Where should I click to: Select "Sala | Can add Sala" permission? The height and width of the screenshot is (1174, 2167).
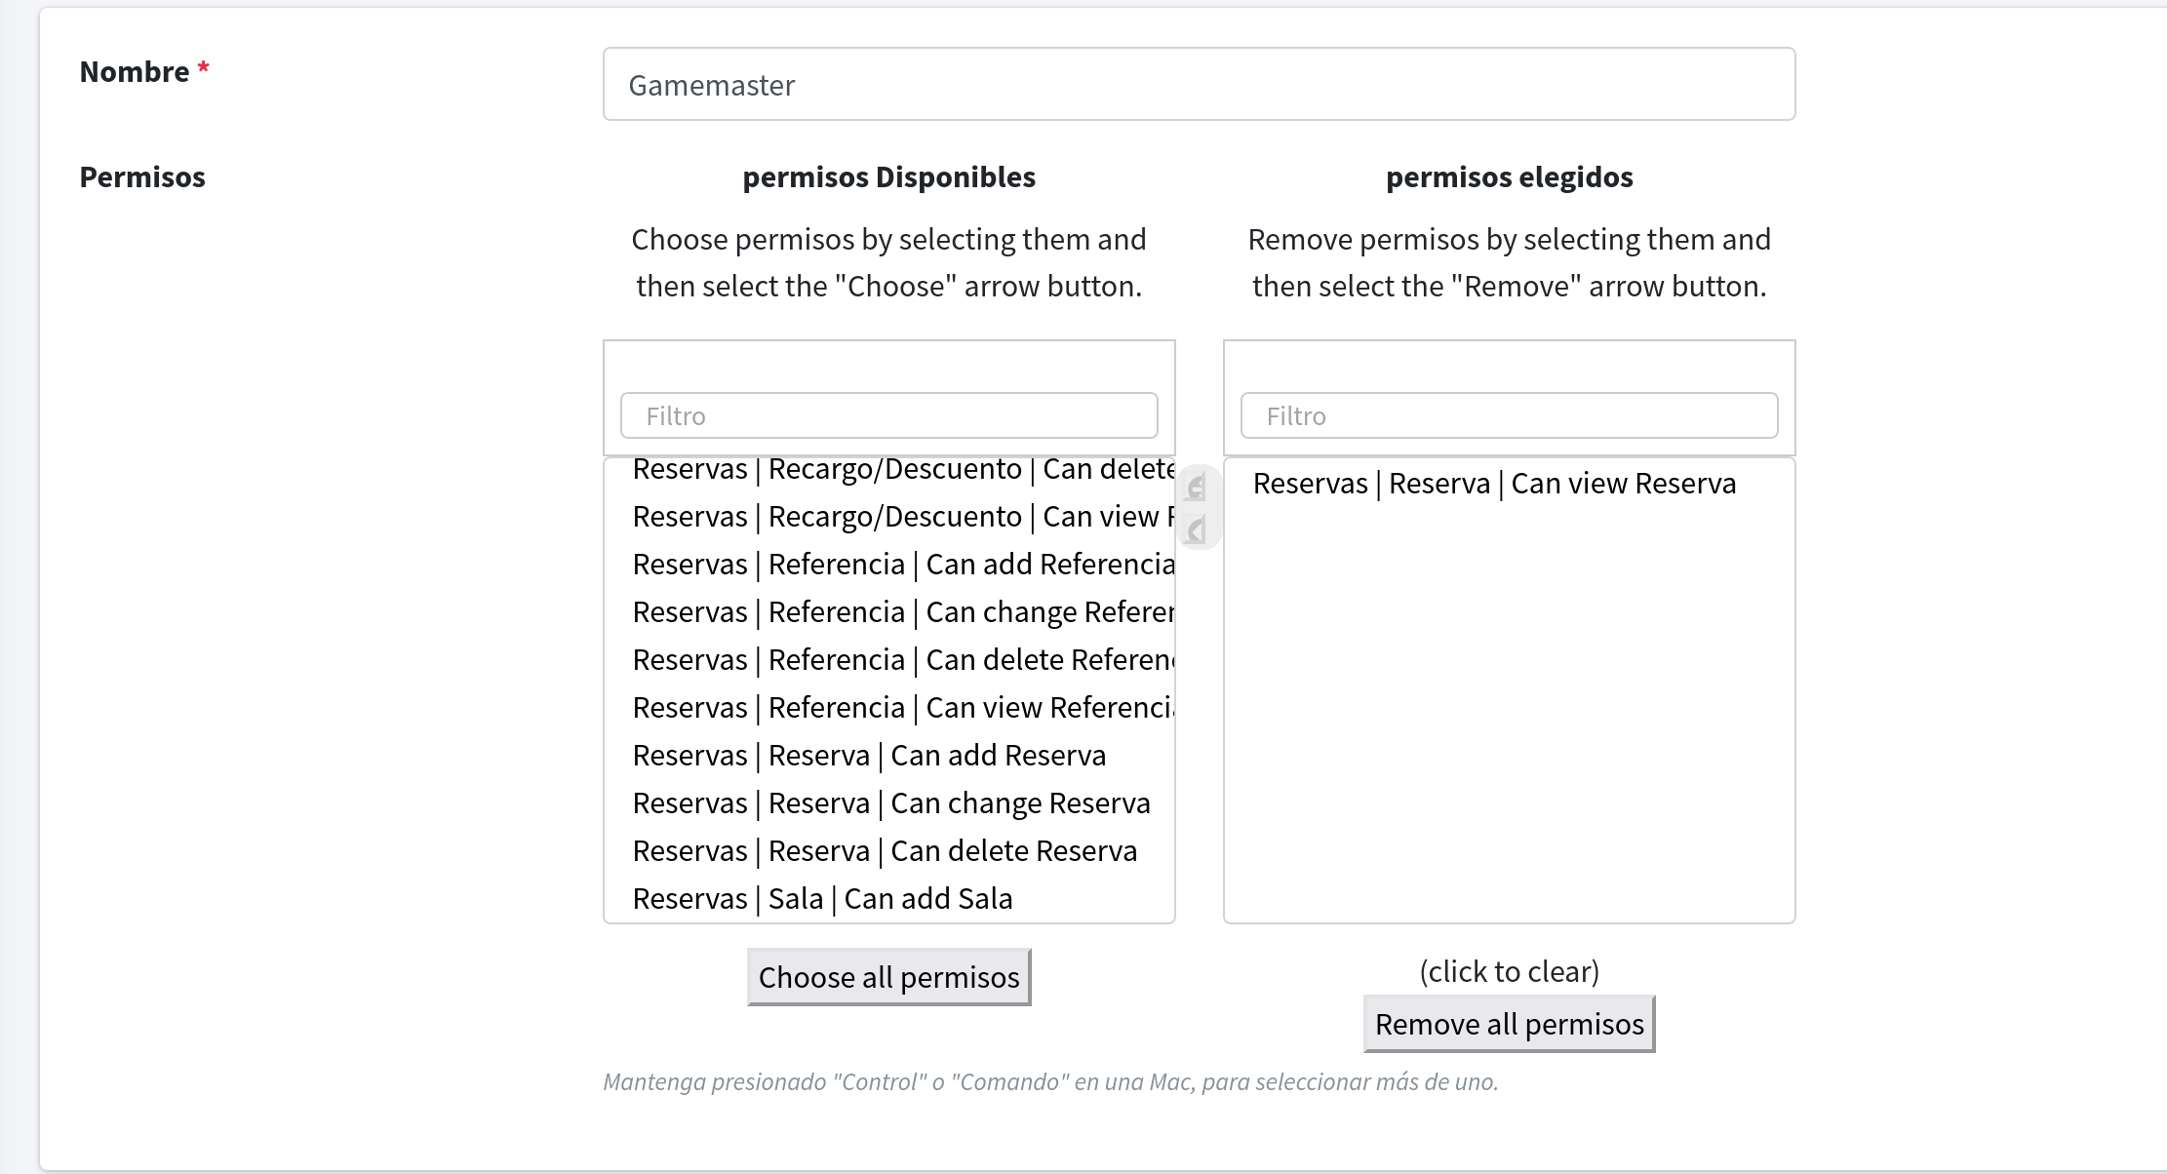(822, 899)
